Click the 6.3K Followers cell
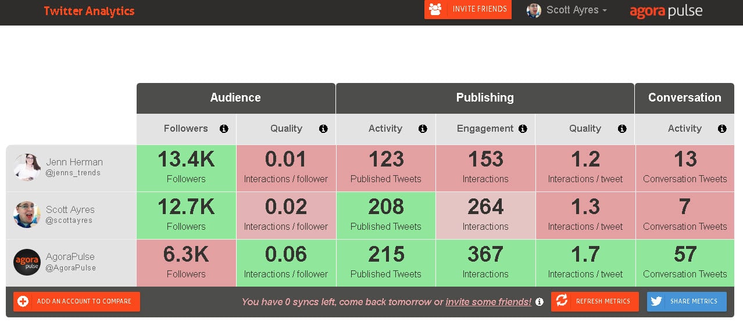Screen dimensions: 743x322 tap(186, 263)
